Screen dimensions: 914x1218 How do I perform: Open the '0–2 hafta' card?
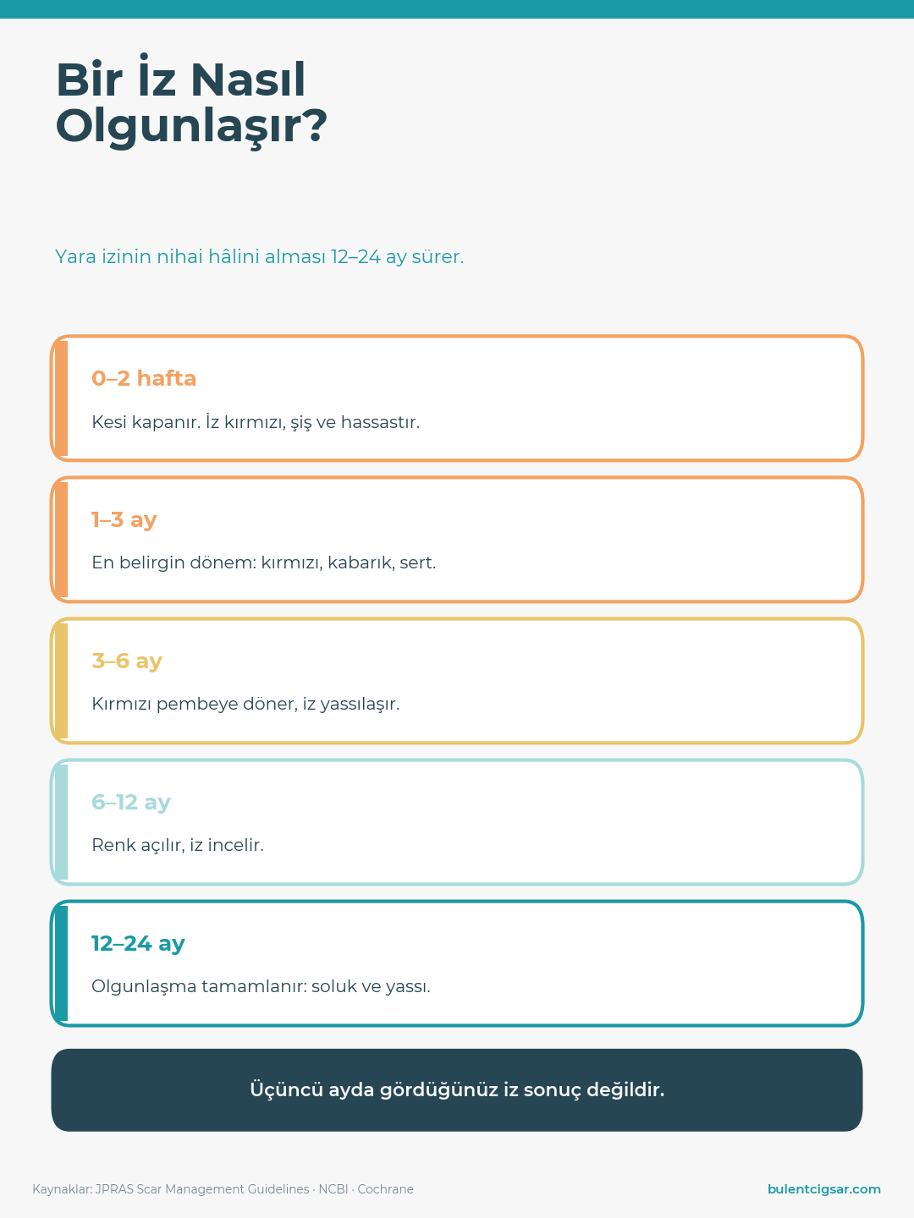pos(457,398)
